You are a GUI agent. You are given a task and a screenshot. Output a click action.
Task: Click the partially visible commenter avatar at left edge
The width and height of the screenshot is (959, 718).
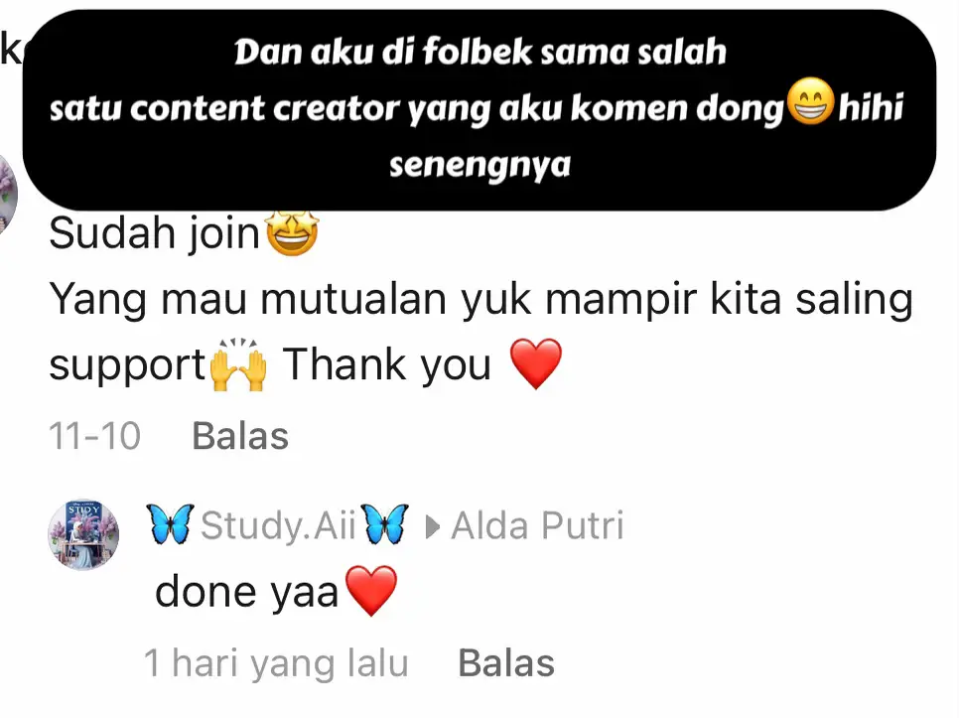(x=8, y=195)
